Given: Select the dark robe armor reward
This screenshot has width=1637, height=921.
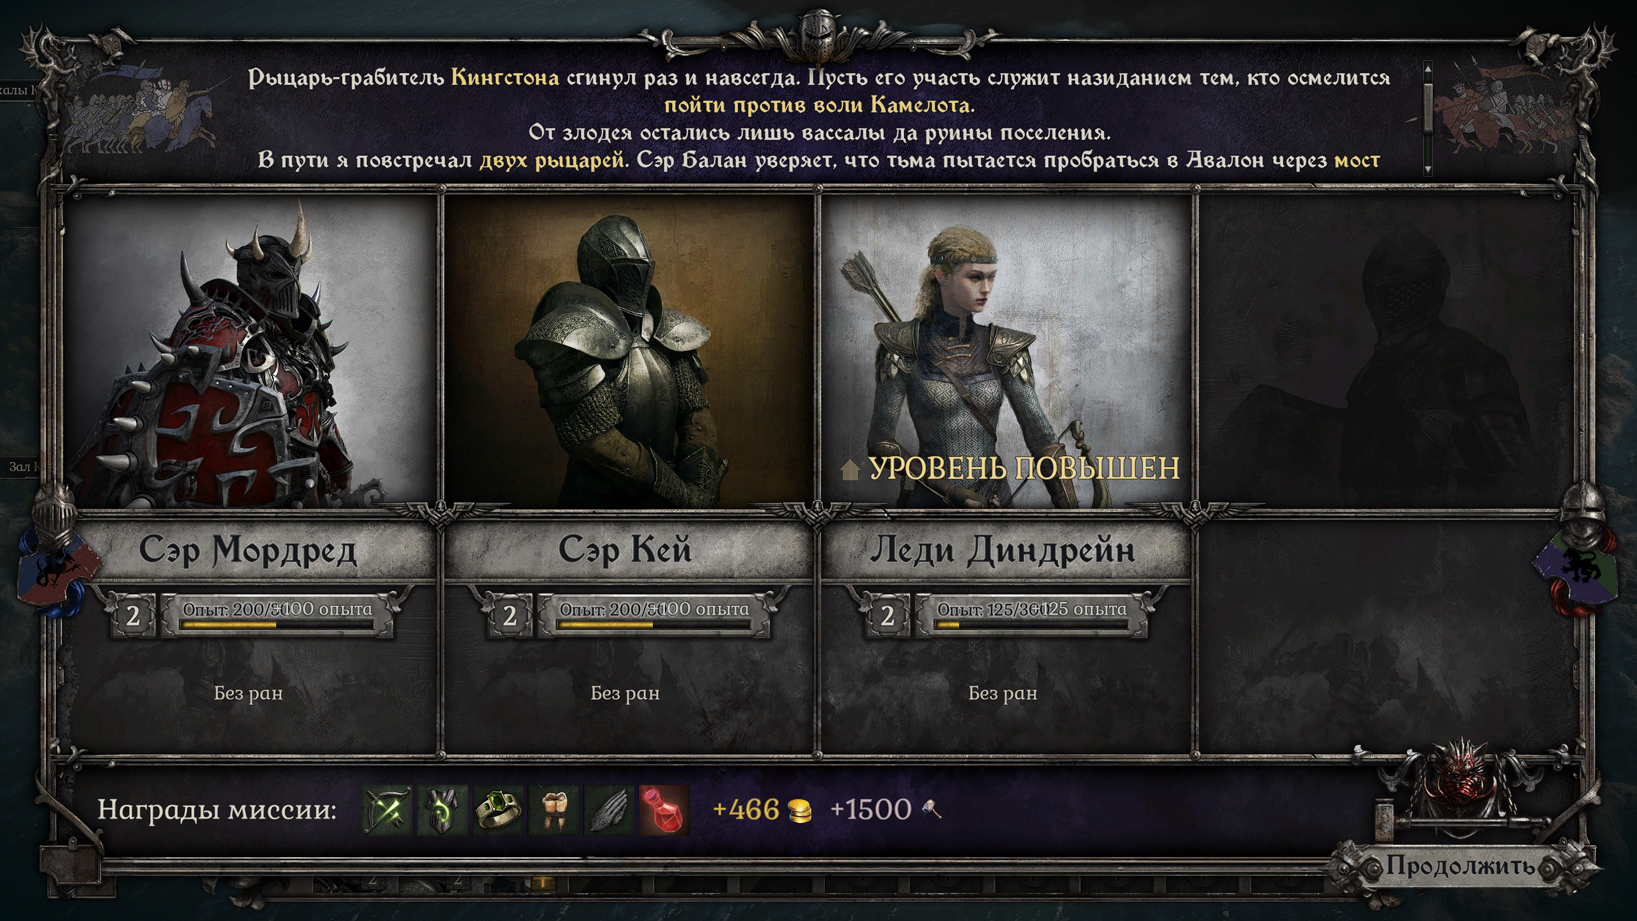Looking at the screenshot, I should [x=443, y=810].
